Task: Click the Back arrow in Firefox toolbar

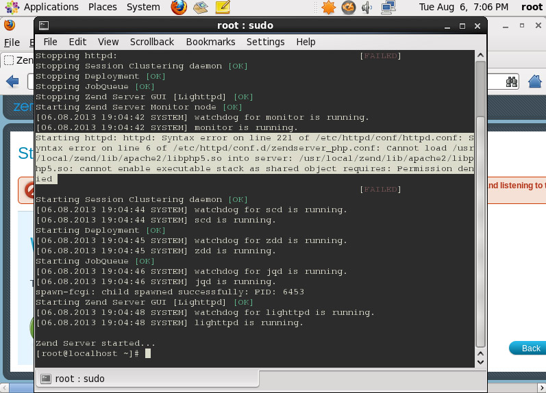Action: tap(12, 81)
